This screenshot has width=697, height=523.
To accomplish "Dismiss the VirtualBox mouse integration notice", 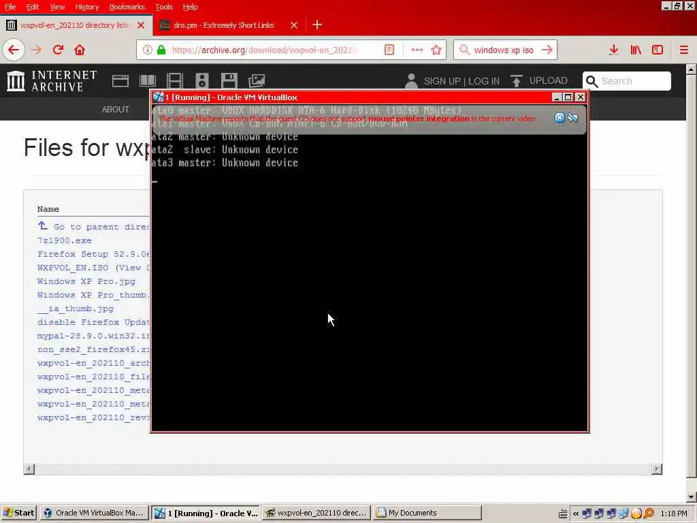I will tap(560, 117).
